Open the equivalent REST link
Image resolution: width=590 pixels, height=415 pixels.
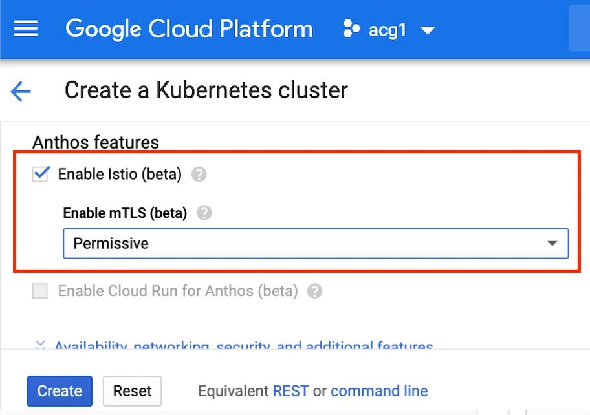point(290,391)
